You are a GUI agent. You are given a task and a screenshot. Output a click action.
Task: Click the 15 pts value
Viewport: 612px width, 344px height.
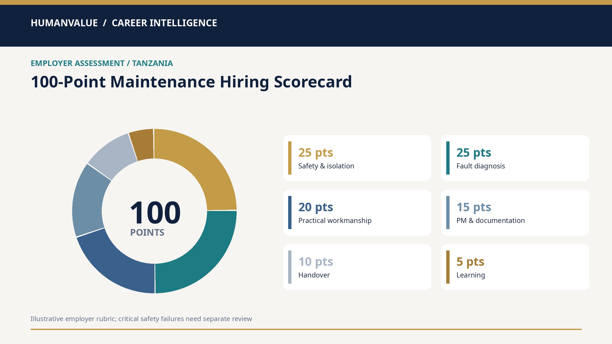(474, 207)
